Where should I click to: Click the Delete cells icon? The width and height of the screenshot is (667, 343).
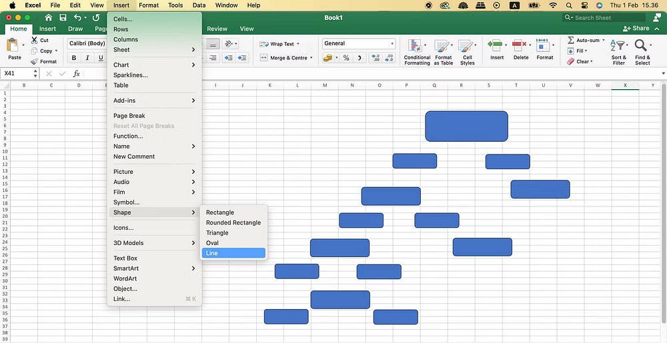tap(518, 45)
